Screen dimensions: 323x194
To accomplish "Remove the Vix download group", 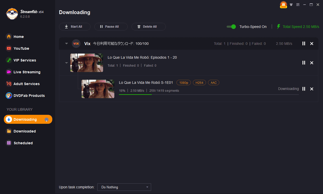I will click(312, 44).
